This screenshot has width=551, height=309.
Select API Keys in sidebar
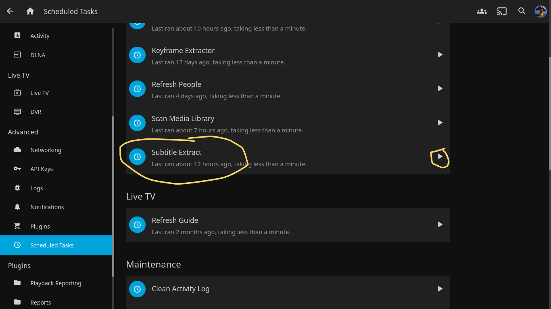coord(42,169)
